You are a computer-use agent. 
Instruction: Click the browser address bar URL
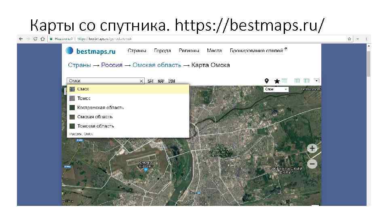pos(104,39)
